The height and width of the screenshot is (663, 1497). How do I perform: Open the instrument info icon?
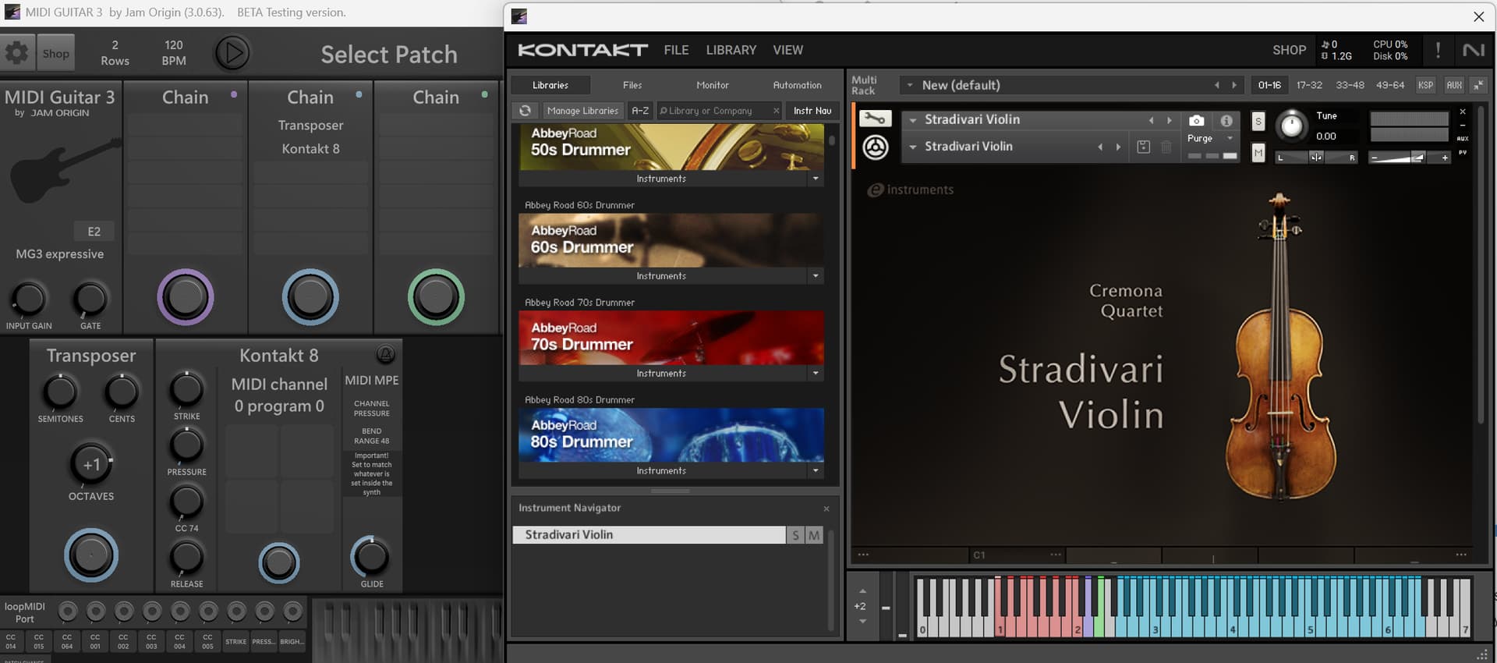coord(1226,120)
